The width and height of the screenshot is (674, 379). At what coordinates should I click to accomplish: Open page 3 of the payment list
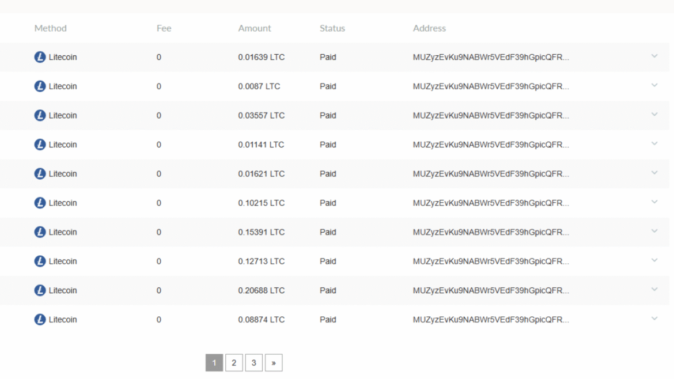[254, 363]
